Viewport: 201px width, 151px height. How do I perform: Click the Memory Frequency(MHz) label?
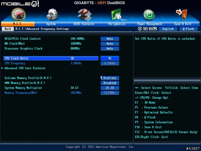pyautogui.click(x=21, y=93)
